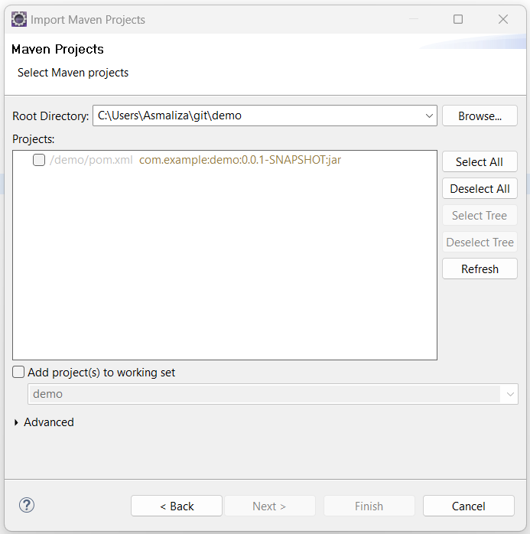The image size is (530, 534).
Task: Enable Add project(s) to working set
Action: [18, 373]
